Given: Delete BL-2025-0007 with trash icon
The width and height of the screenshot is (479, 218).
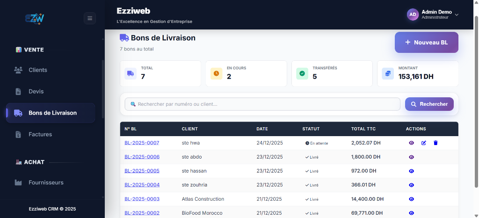Looking at the screenshot, I should [x=435, y=143].
